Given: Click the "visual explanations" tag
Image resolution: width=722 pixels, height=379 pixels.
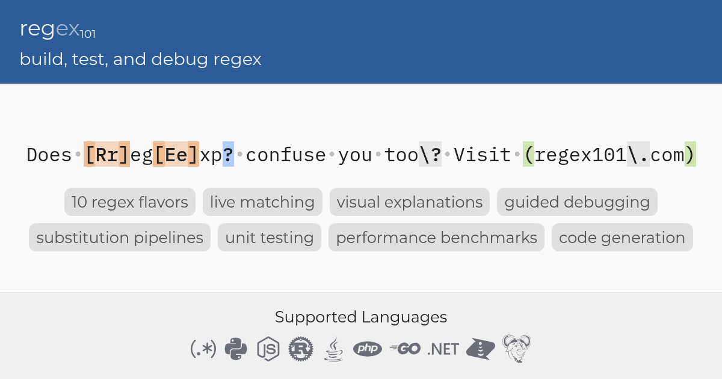Looking at the screenshot, I should [x=410, y=202].
